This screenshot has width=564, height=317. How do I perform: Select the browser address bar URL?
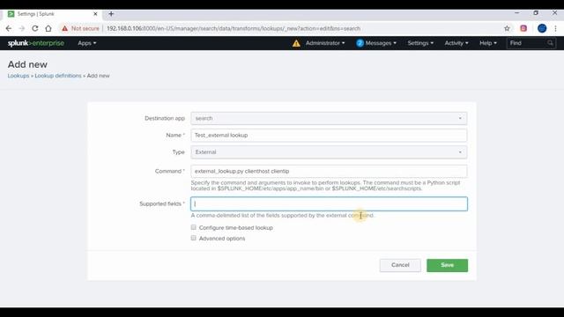(234, 28)
